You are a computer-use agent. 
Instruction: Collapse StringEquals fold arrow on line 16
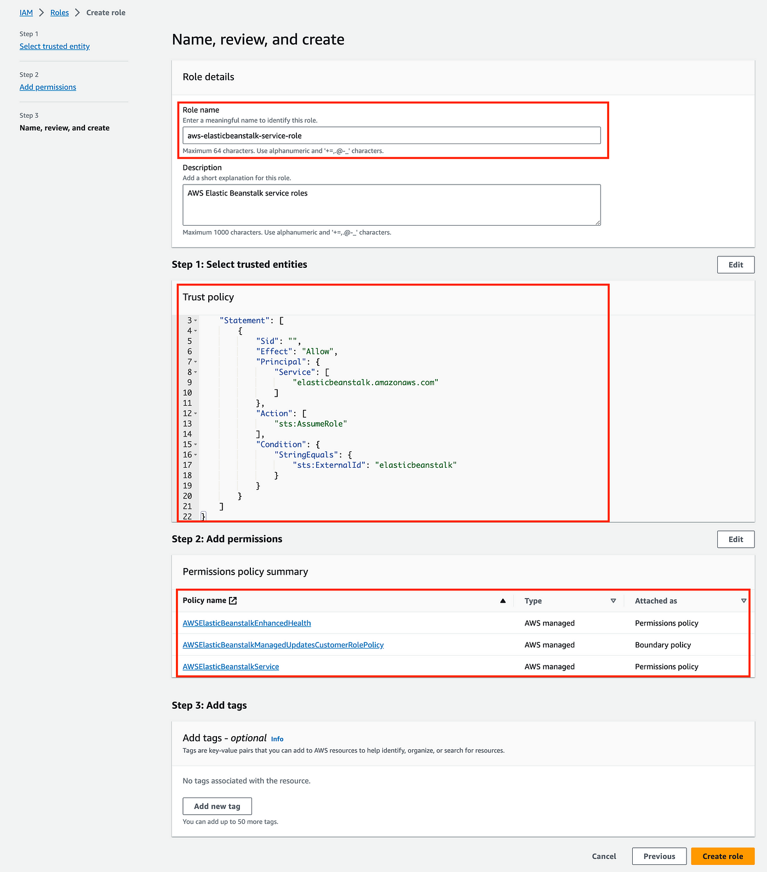pos(196,455)
